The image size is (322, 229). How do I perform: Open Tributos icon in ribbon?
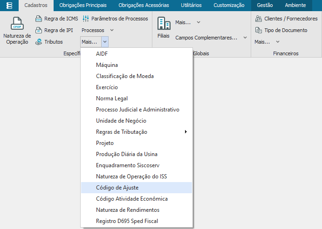click(x=39, y=42)
